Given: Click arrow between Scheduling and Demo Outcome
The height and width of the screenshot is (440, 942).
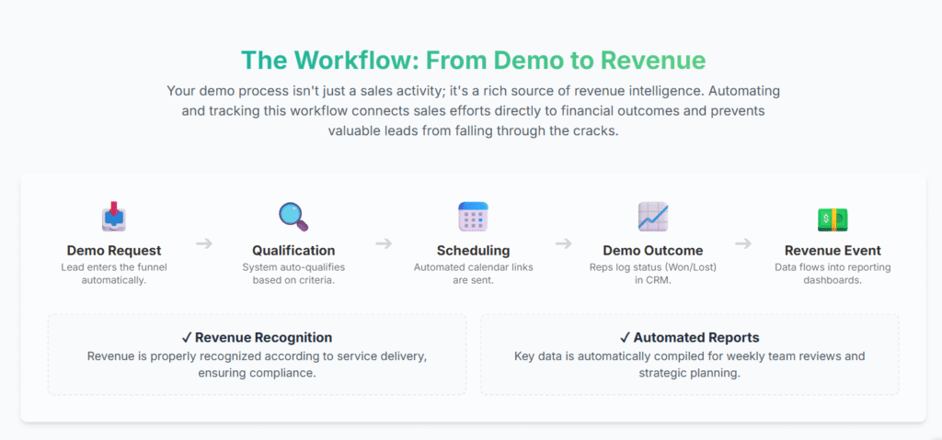Looking at the screenshot, I should coord(563,243).
